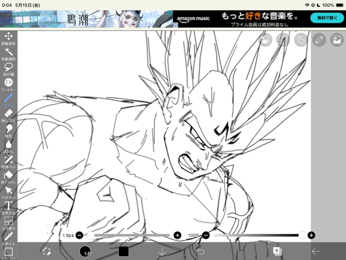346x260 pixels.
Task: Increase opacity with plus button
Action: pos(311,235)
